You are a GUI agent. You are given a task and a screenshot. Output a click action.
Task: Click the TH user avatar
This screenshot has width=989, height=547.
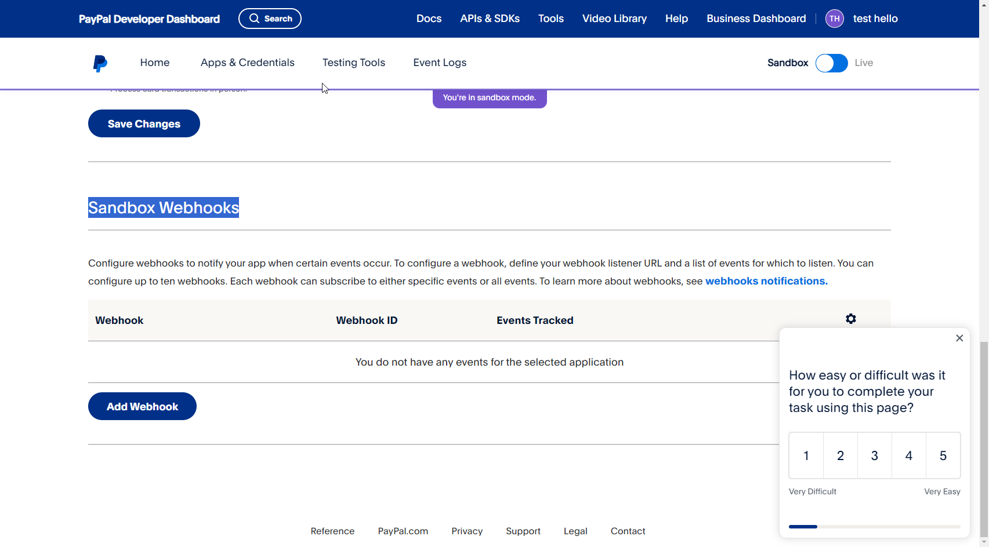[834, 19]
